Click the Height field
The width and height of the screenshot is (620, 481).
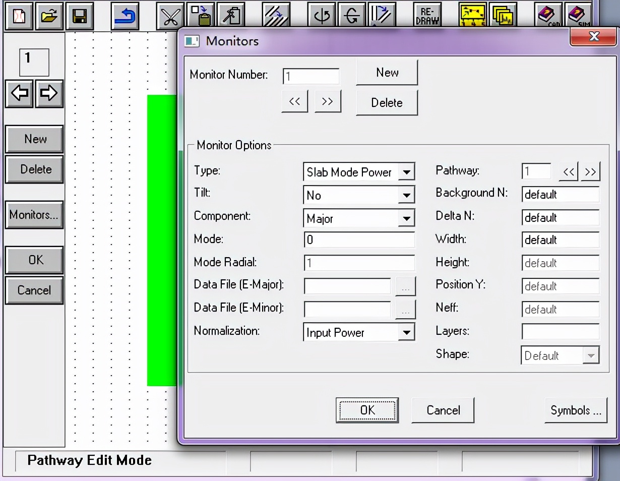click(x=561, y=263)
